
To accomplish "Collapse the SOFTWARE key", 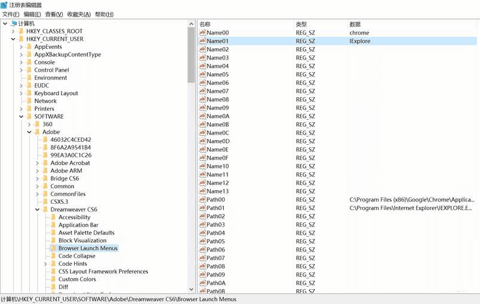I will [x=21, y=116].
